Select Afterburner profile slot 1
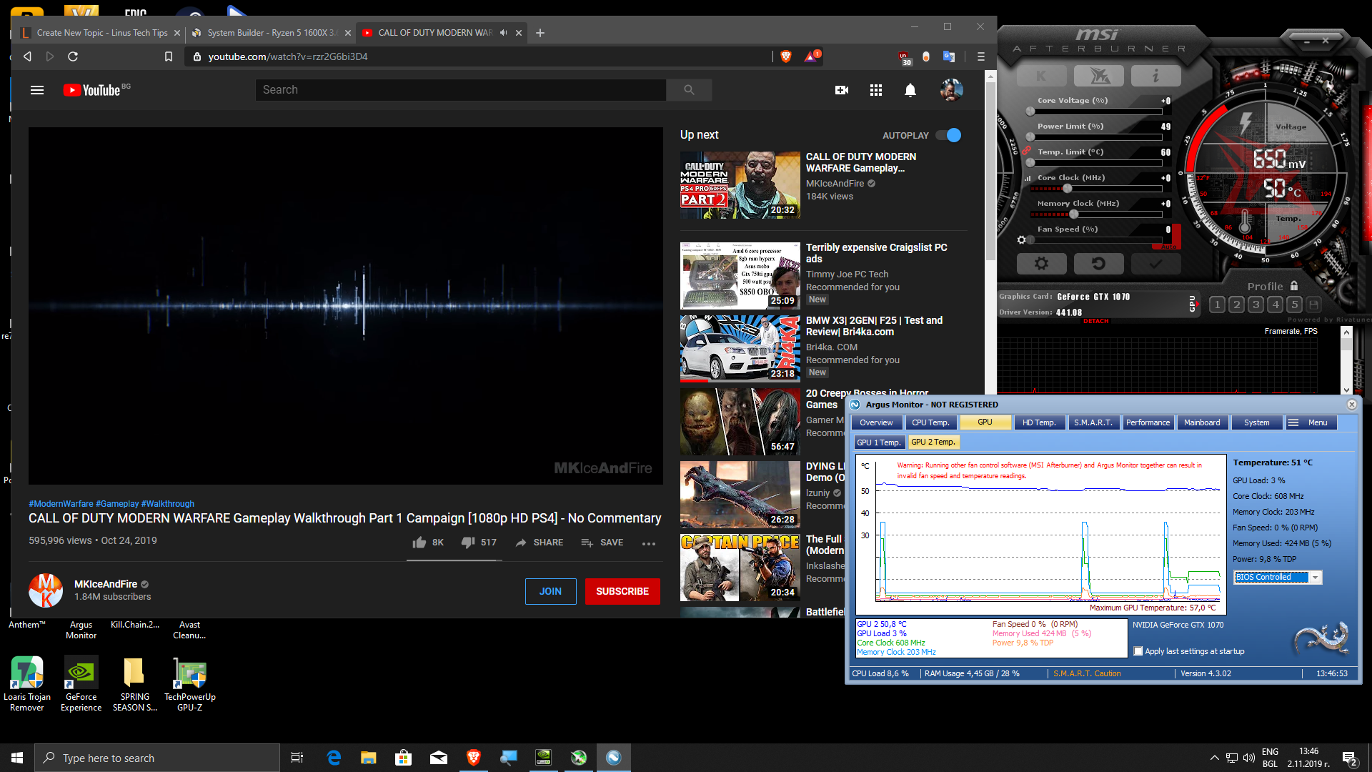 click(x=1218, y=305)
